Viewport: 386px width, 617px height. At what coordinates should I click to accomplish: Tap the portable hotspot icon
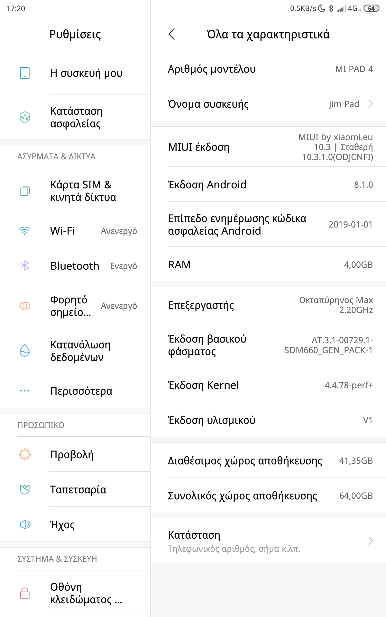point(25,306)
